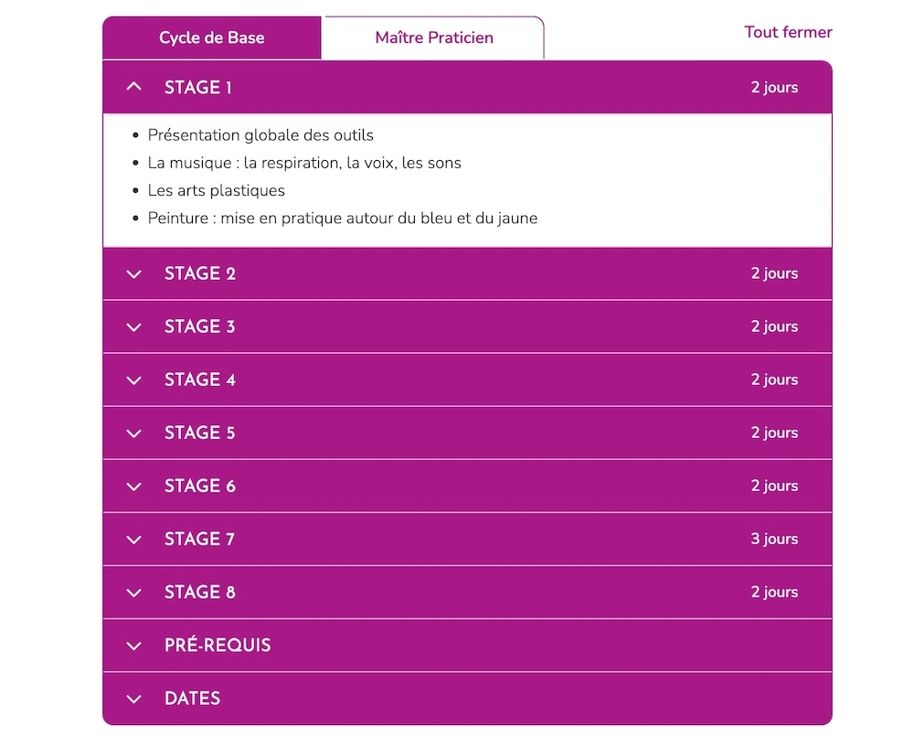Click the chevron icon beside PRÉ-REQUIS

134,646
